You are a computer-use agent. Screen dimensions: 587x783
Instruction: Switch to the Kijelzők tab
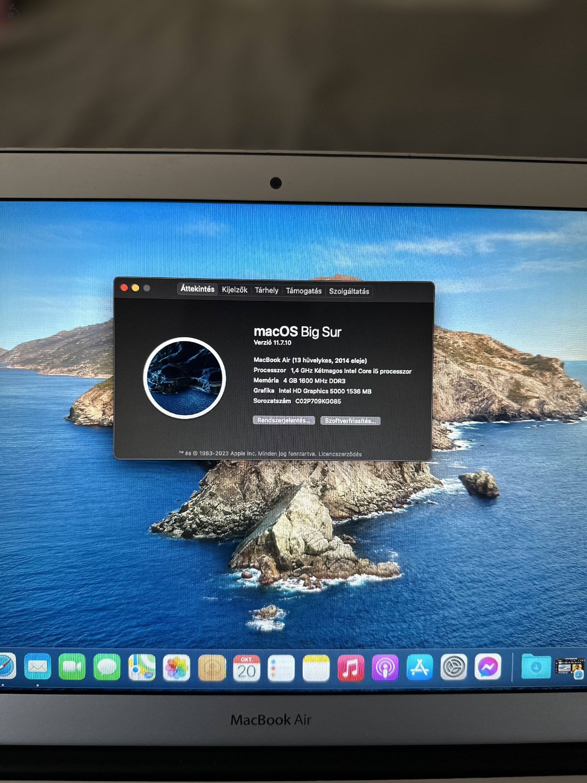[x=235, y=289]
